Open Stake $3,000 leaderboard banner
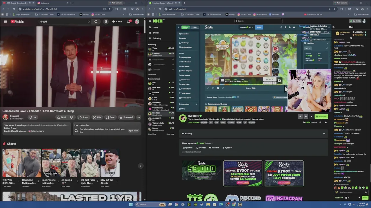Screen dimensions: 371x208 click(x=201, y=171)
